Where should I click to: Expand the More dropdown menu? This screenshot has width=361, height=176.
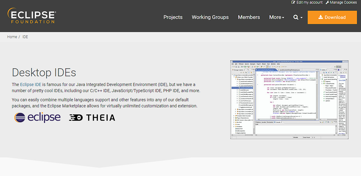pyautogui.click(x=277, y=17)
